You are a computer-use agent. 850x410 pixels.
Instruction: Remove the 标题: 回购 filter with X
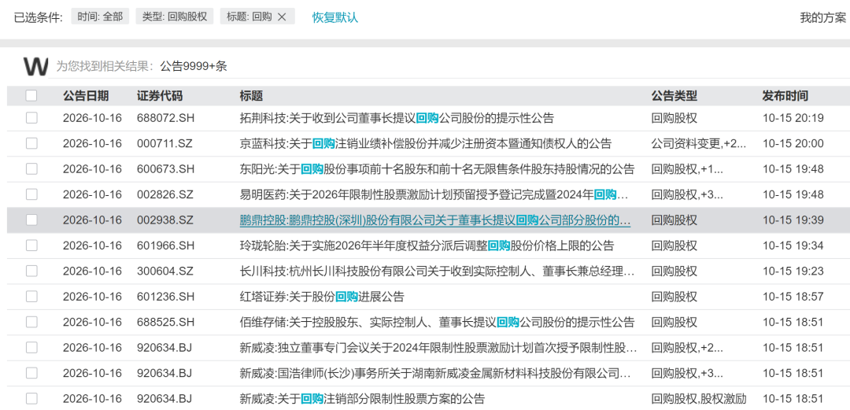click(x=282, y=17)
